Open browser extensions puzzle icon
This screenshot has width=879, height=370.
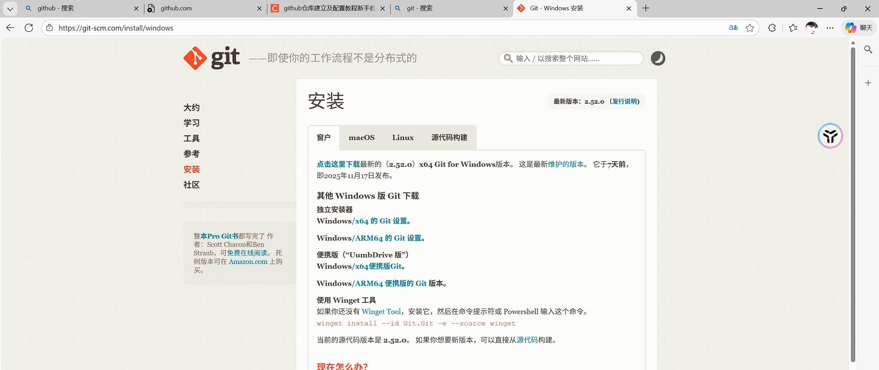772,28
